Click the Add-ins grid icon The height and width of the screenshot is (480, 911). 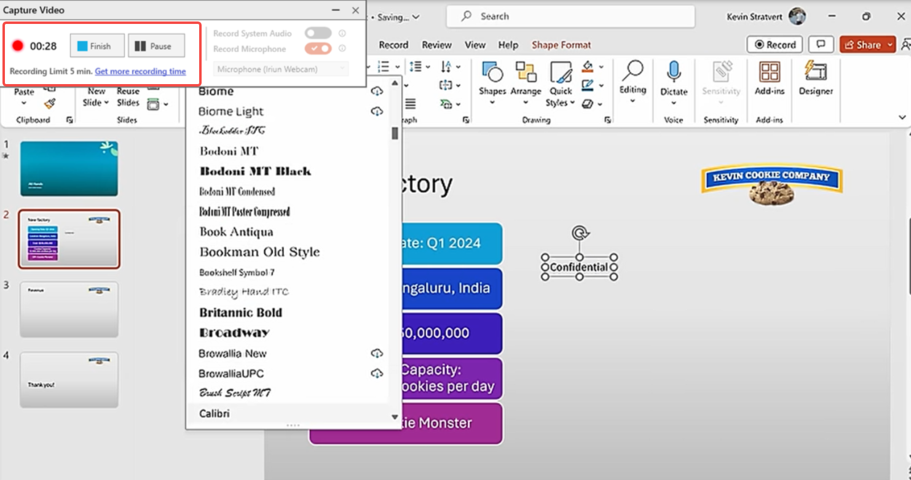(770, 72)
